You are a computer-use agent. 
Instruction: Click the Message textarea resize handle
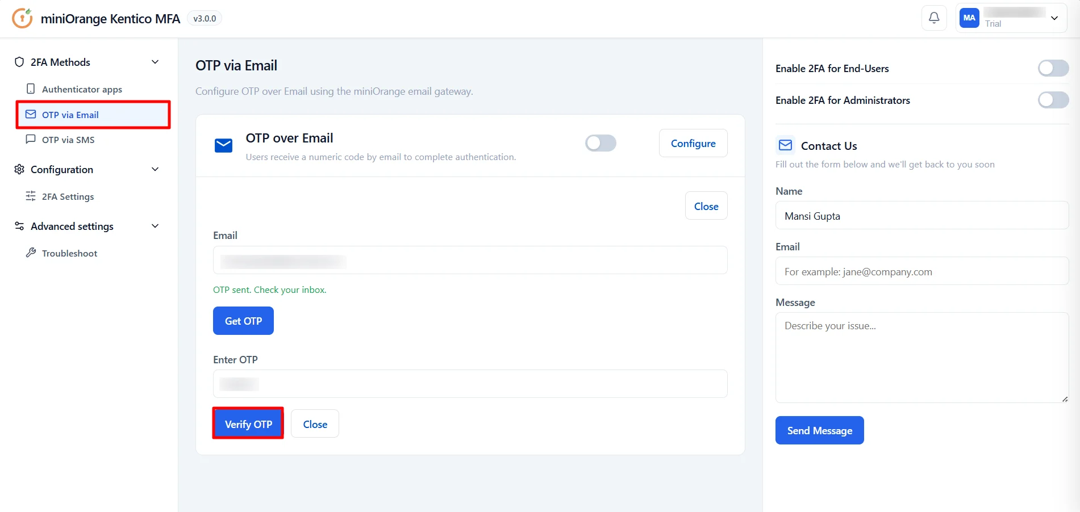coord(1065,399)
